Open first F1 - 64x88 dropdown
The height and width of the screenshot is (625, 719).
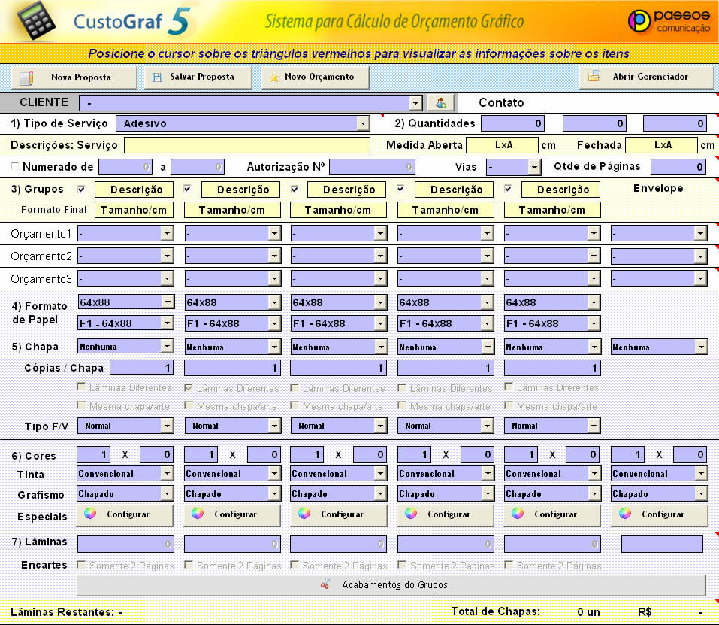pyautogui.click(x=168, y=323)
